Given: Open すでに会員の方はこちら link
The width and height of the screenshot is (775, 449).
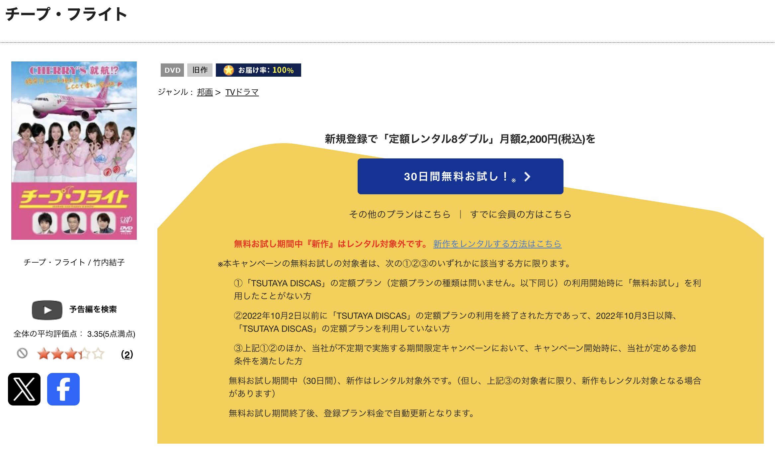Looking at the screenshot, I should pyautogui.click(x=521, y=214).
